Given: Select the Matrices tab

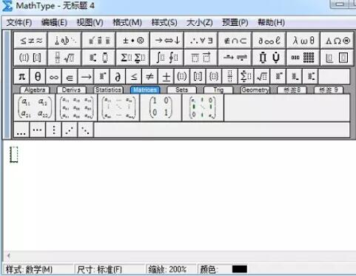Looking at the screenshot, I should click(x=145, y=90).
